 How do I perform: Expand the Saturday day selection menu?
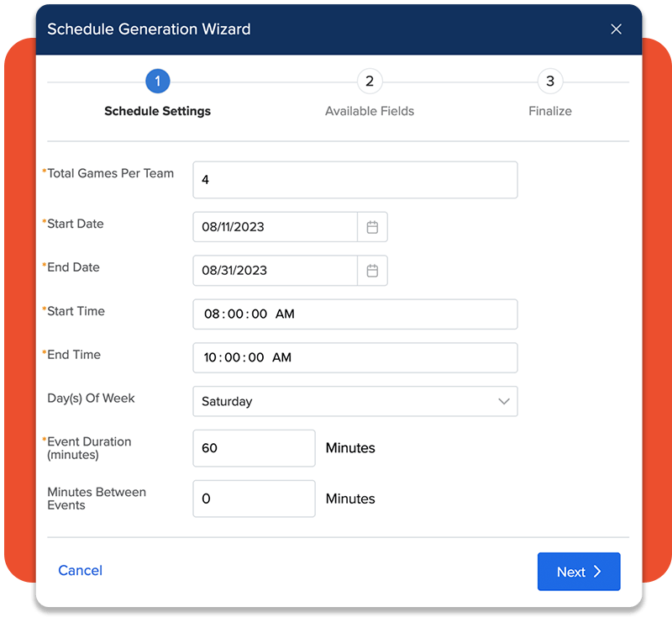355,401
